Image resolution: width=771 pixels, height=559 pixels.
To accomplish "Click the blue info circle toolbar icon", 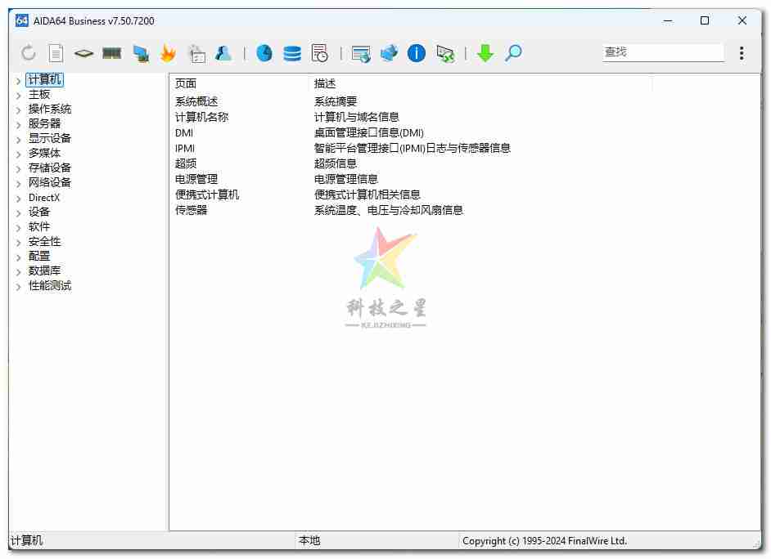I will tap(417, 52).
